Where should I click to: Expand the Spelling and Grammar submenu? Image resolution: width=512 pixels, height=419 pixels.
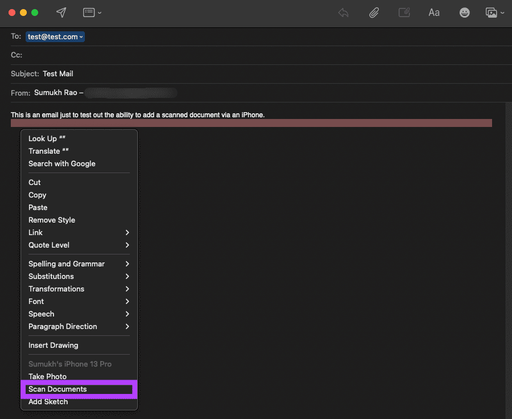pos(79,264)
